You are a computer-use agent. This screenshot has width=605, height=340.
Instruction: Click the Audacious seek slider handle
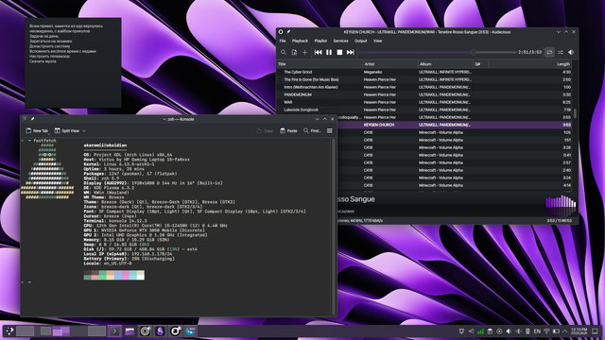point(474,52)
